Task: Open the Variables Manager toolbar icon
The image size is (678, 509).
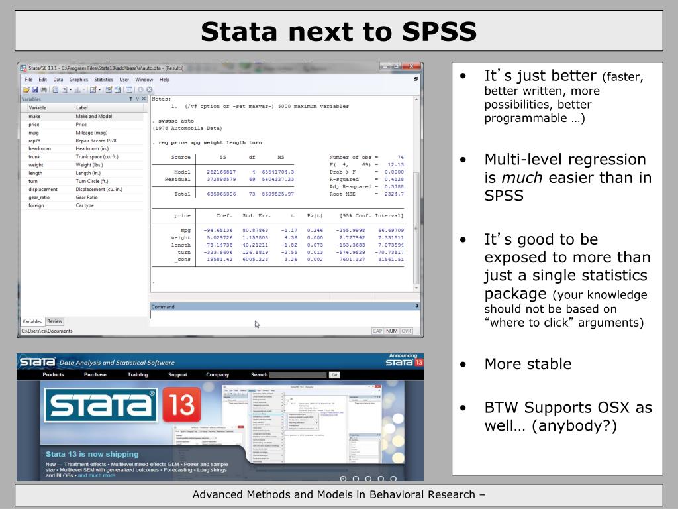Action: (129, 89)
